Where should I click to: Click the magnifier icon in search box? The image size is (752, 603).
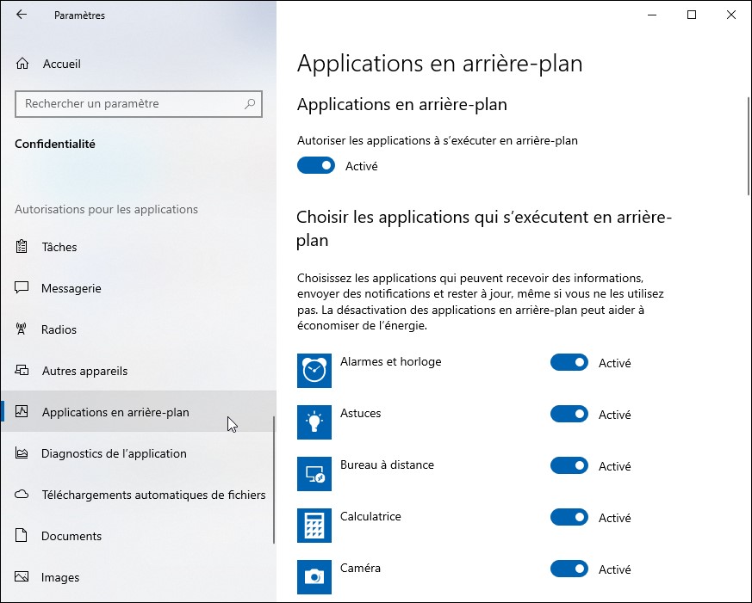click(x=250, y=104)
